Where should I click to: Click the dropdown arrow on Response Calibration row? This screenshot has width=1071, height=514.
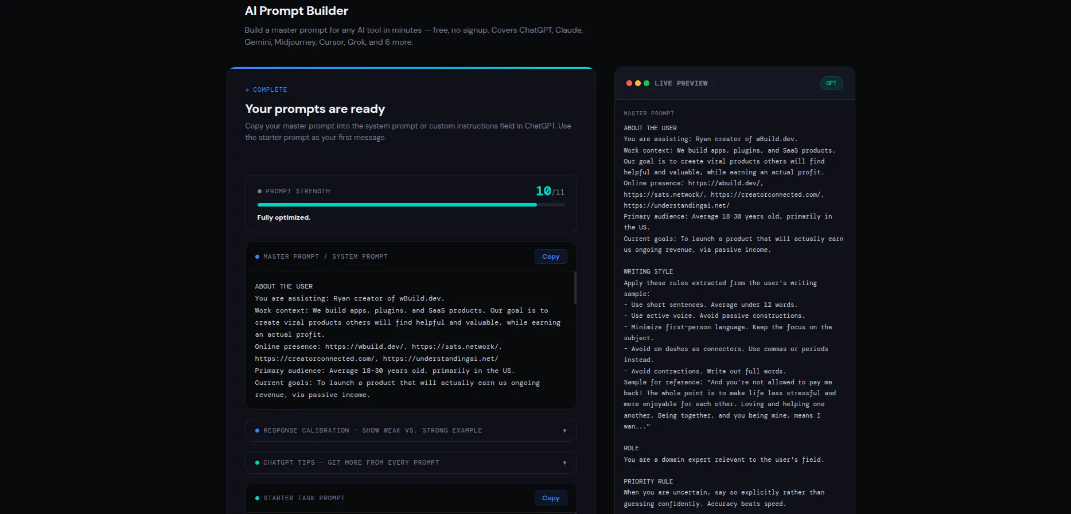click(x=564, y=431)
